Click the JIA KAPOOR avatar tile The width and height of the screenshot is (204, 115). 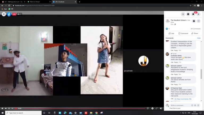pyautogui.click(x=143, y=61)
